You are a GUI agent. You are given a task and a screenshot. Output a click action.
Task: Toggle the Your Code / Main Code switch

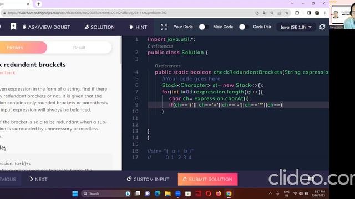(x=204, y=27)
